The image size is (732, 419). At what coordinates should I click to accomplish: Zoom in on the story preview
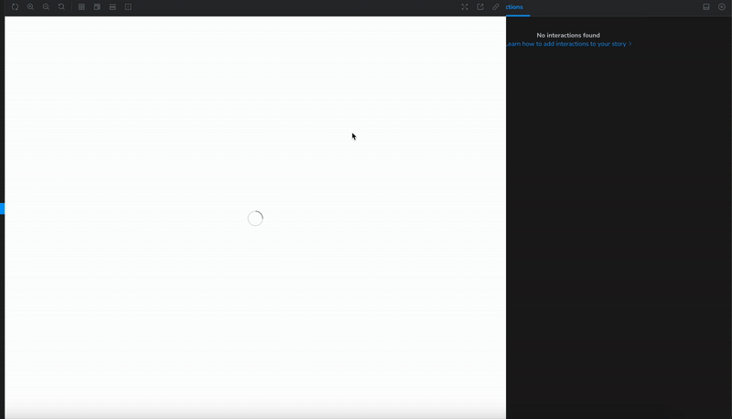[x=30, y=7]
